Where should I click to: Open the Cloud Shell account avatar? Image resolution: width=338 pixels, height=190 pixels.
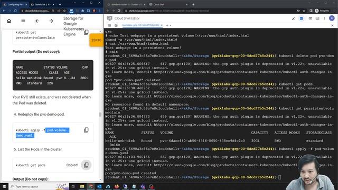click(x=332, y=18)
